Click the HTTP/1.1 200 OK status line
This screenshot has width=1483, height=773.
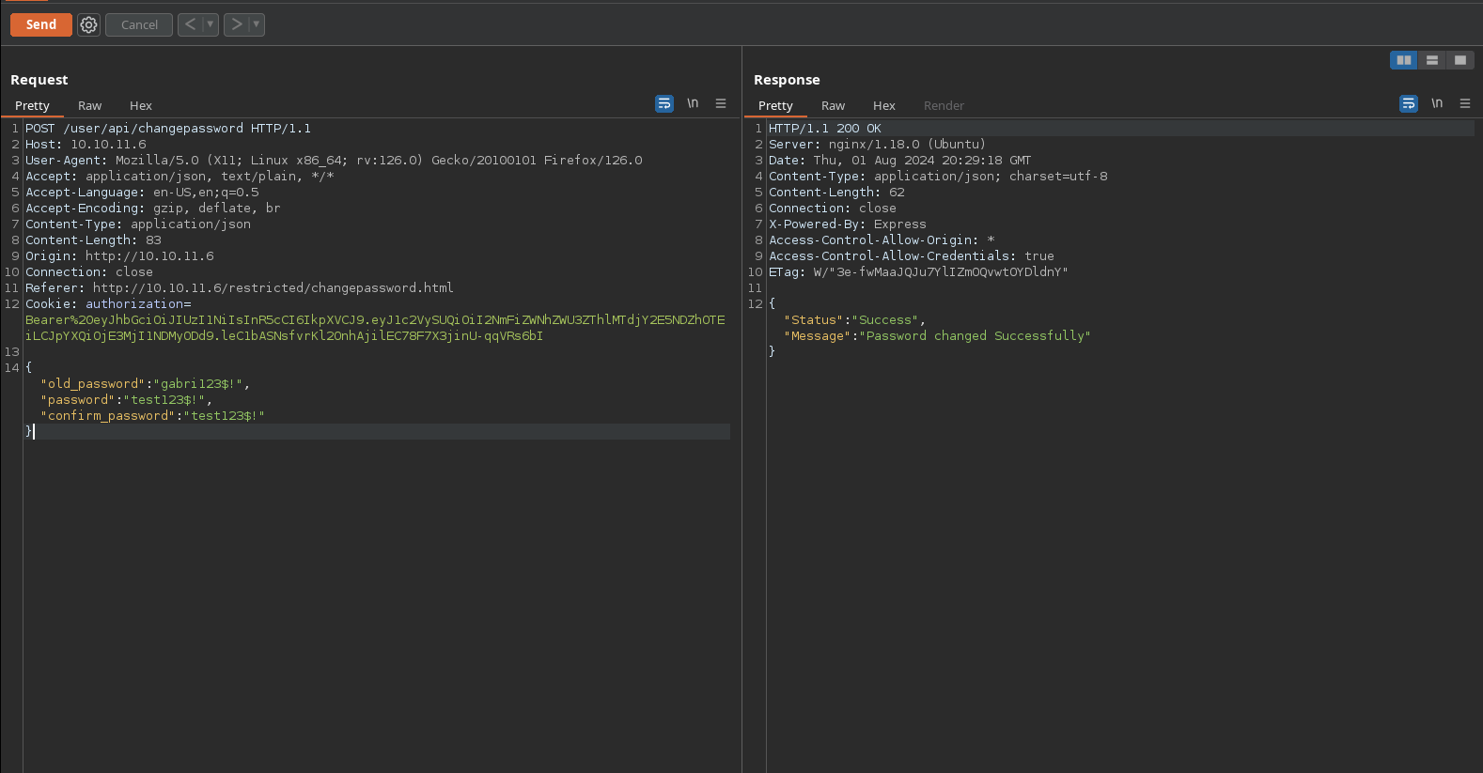coord(825,129)
